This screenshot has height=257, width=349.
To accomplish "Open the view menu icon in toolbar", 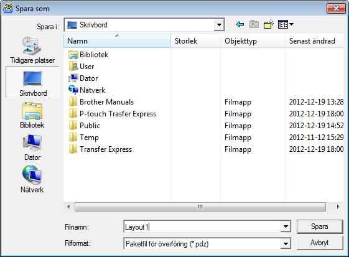I will tap(286, 24).
